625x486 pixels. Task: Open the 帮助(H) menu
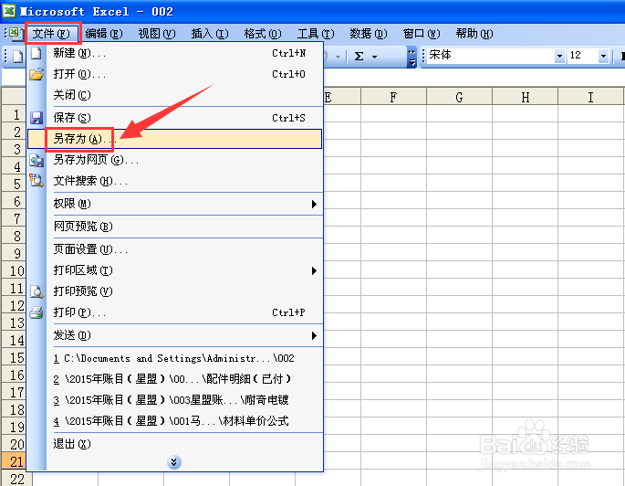(x=474, y=34)
